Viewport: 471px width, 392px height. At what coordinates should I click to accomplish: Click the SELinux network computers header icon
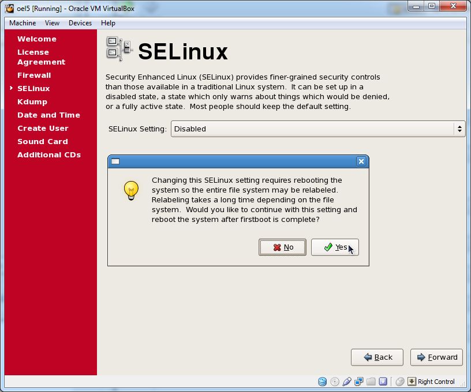click(x=119, y=49)
